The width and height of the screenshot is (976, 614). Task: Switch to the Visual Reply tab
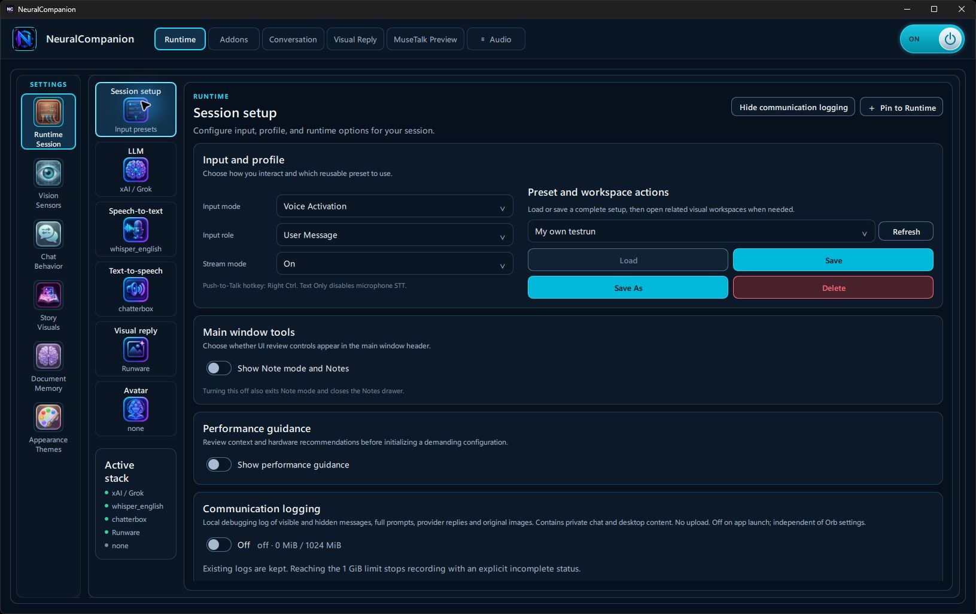355,39
